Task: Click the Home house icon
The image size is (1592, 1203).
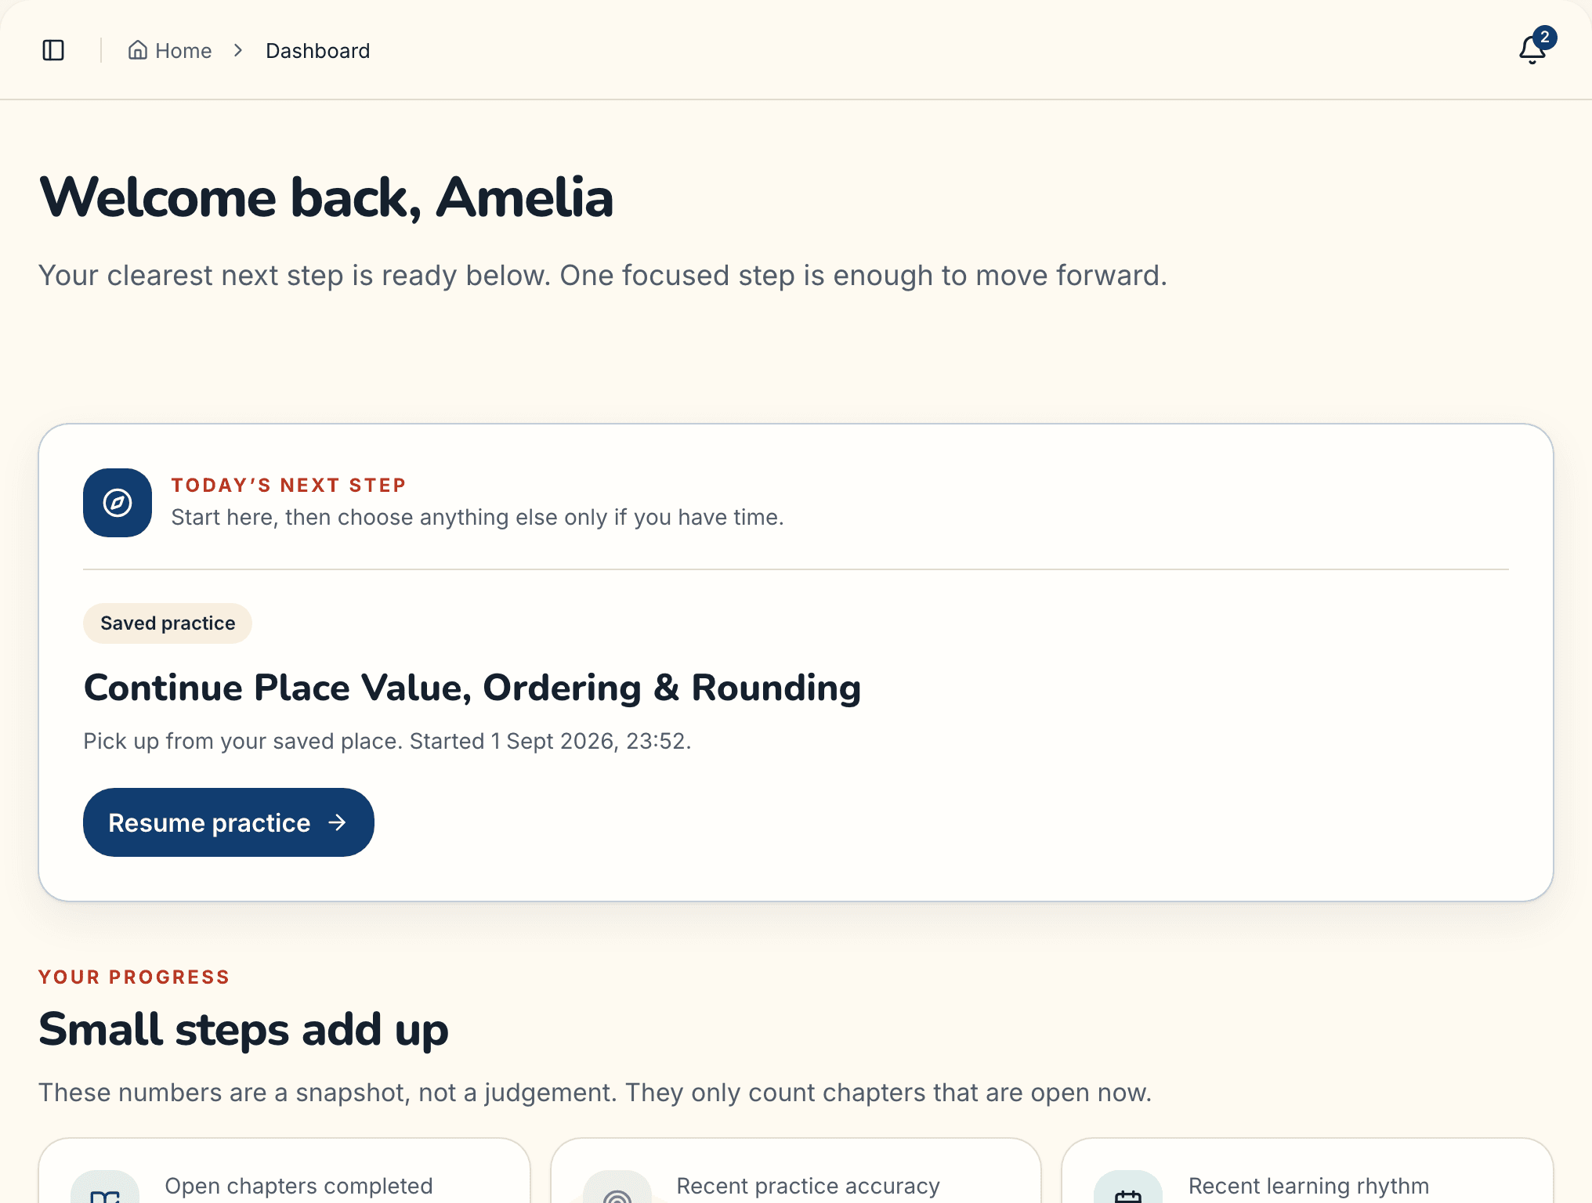Action: click(x=138, y=50)
